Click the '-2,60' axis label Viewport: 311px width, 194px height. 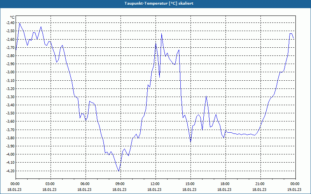[x=10, y=39]
